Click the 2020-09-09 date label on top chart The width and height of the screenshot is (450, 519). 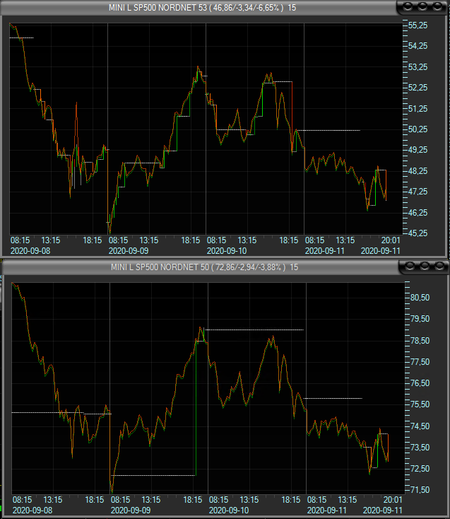[x=129, y=250]
